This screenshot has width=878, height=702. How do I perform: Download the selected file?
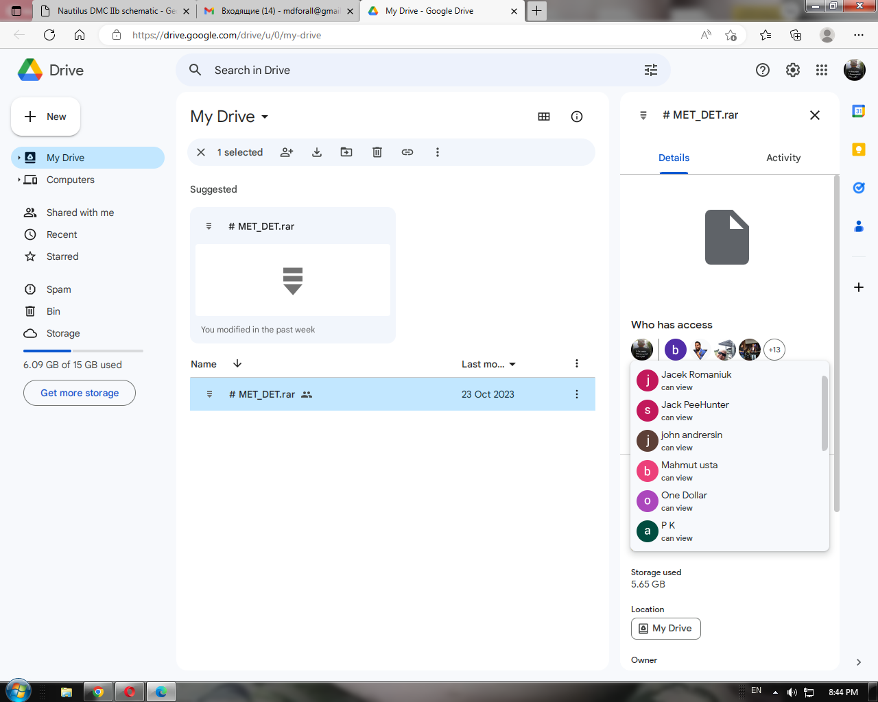coord(317,152)
